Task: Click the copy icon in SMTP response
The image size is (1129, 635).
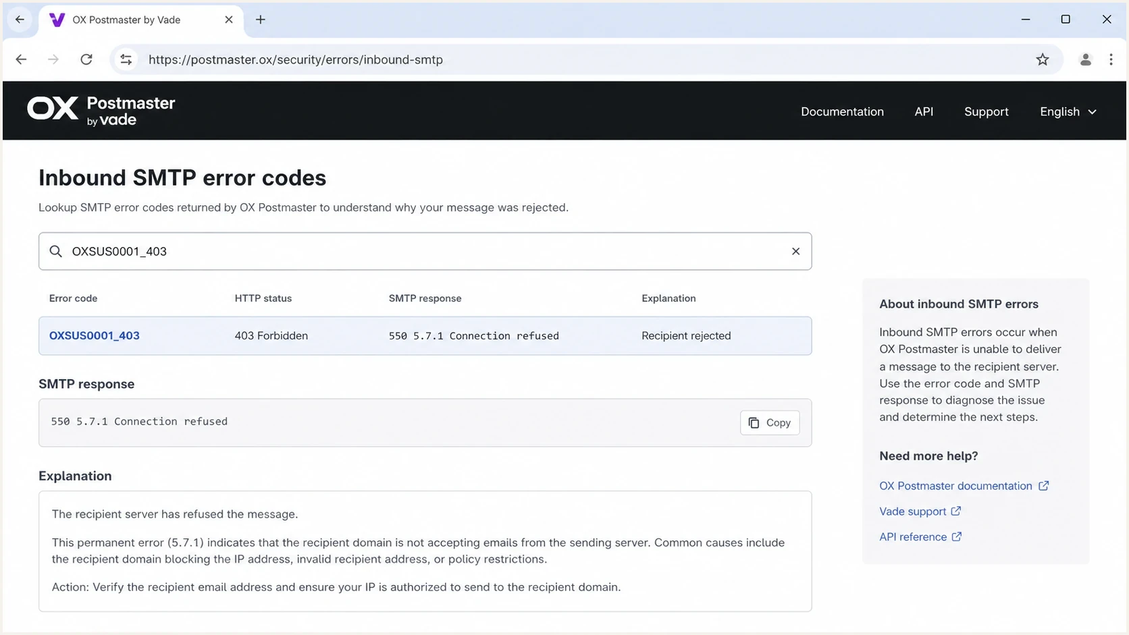Action: click(754, 422)
